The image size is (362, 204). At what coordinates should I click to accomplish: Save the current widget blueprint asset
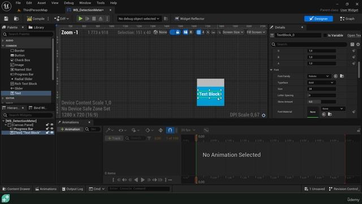pos(6,19)
